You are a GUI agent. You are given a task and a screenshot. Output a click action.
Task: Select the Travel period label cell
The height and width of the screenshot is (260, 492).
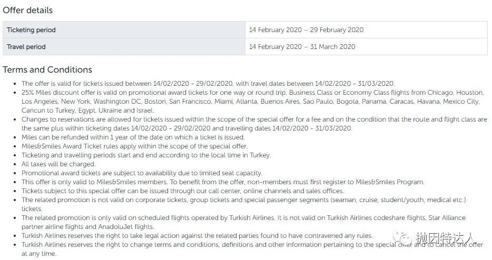click(124, 47)
